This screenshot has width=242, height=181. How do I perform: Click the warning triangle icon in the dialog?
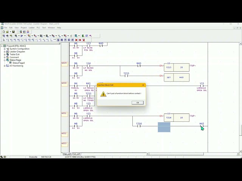coord(103,94)
